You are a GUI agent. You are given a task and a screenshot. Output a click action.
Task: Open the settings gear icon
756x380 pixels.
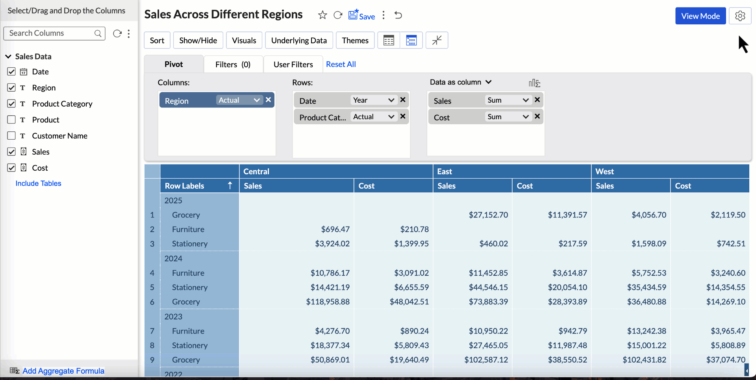pyautogui.click(x=740, y=16)
